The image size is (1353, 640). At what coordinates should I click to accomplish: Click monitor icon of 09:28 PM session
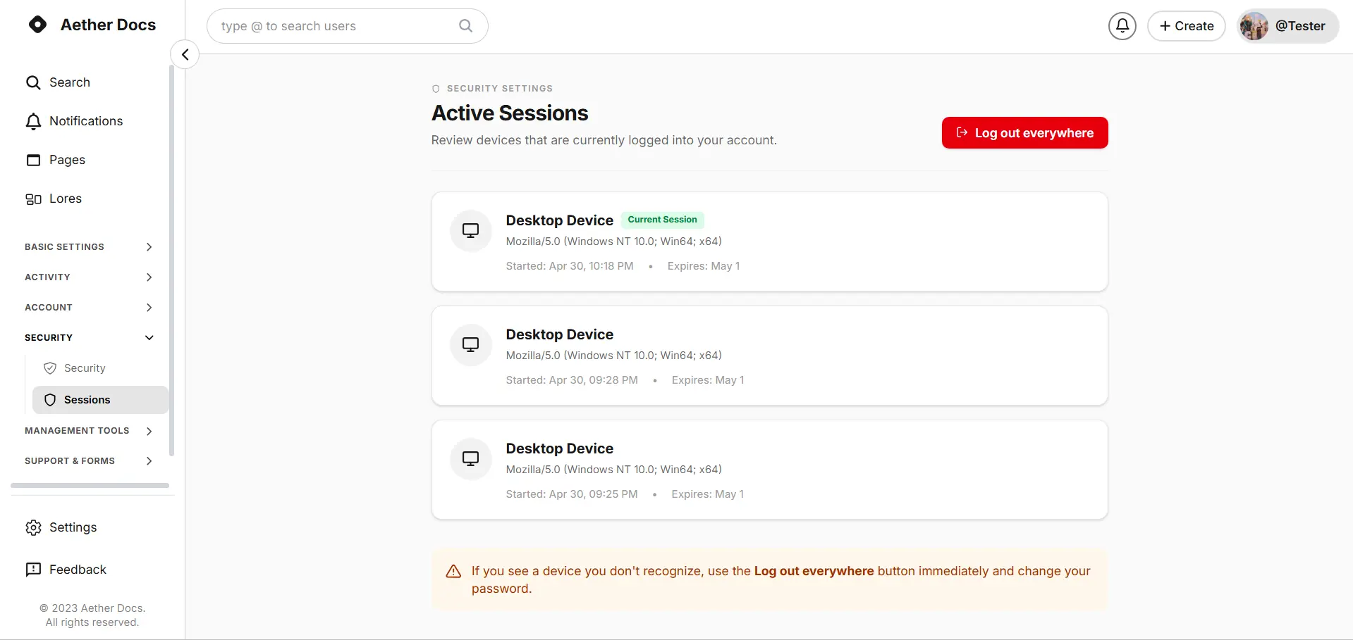[x=471, y=344]
